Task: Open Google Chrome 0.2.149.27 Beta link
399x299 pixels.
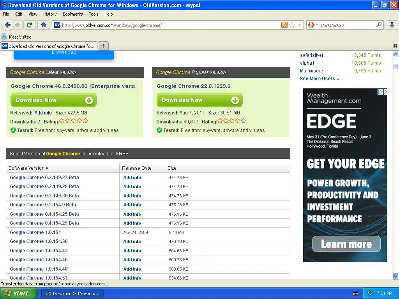Action: pos(44,177)
